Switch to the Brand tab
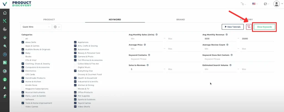Image resolution: width=284 pixels, height=112 pixels. [181, 19]
